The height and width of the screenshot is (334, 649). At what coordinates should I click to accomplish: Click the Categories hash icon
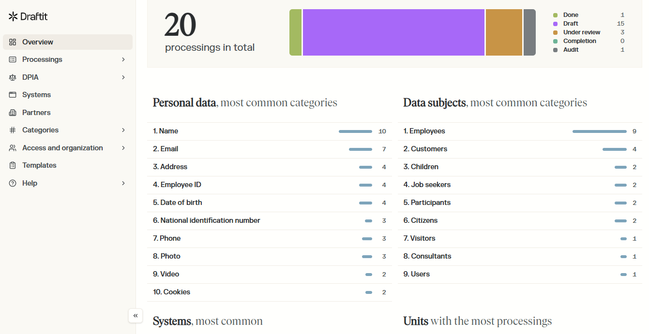13,130
